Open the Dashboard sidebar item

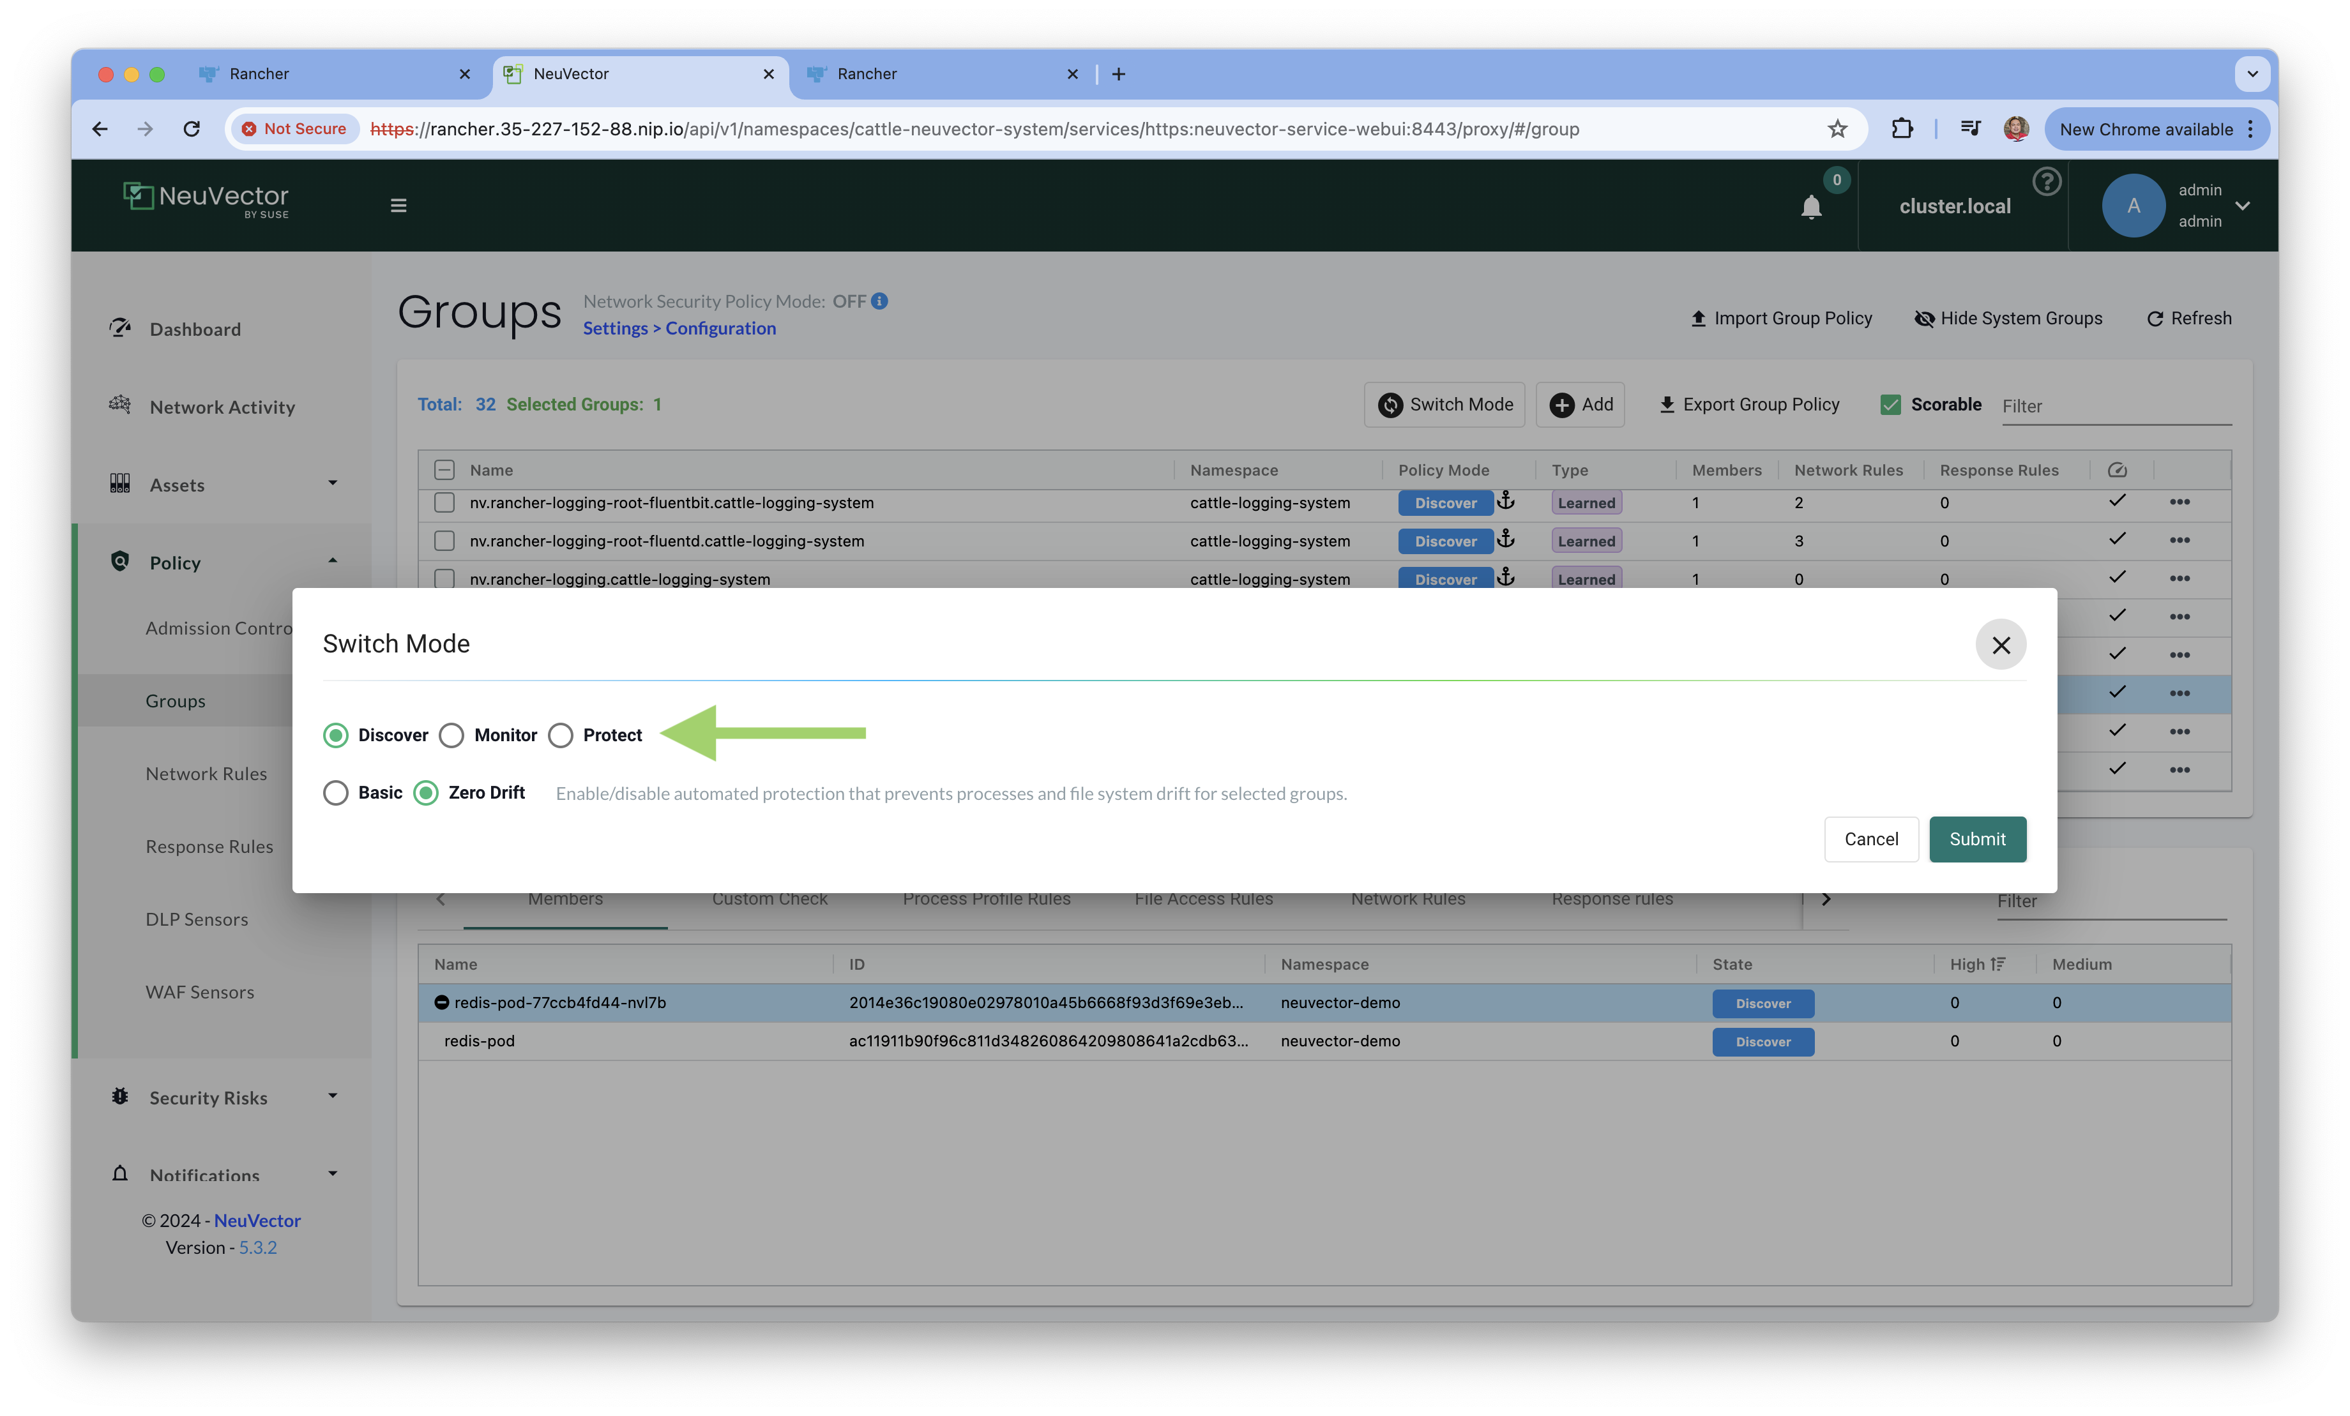(195, 329)
